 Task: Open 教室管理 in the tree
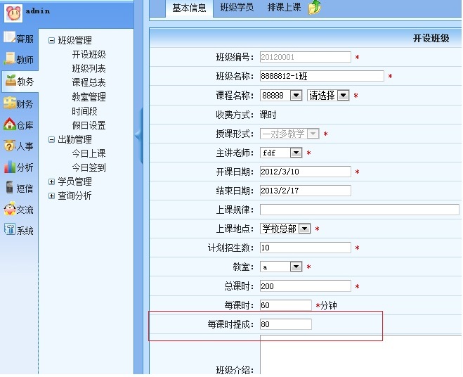tap(89, 97)
